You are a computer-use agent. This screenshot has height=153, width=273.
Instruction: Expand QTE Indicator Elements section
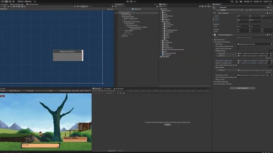tap(213, 82)
